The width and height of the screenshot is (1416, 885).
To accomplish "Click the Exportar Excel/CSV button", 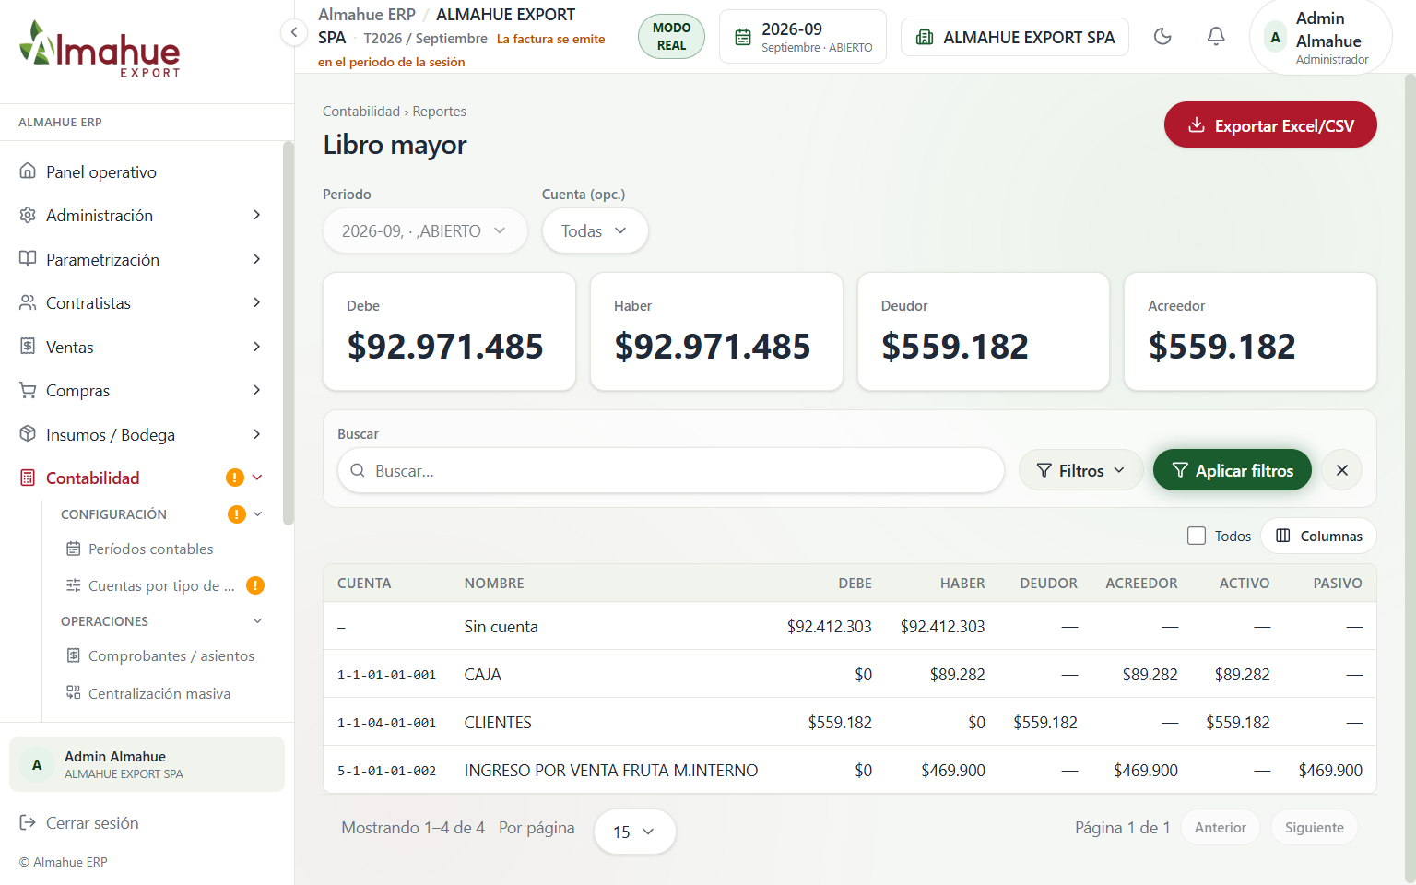I will pos(1270,125).
